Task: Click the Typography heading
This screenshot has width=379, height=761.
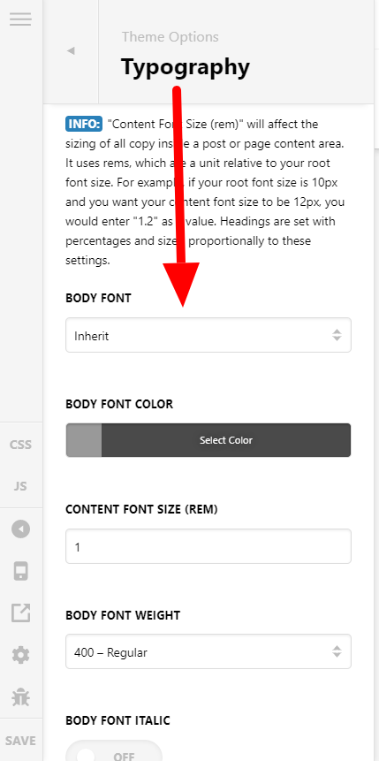Action: (186, 67)
